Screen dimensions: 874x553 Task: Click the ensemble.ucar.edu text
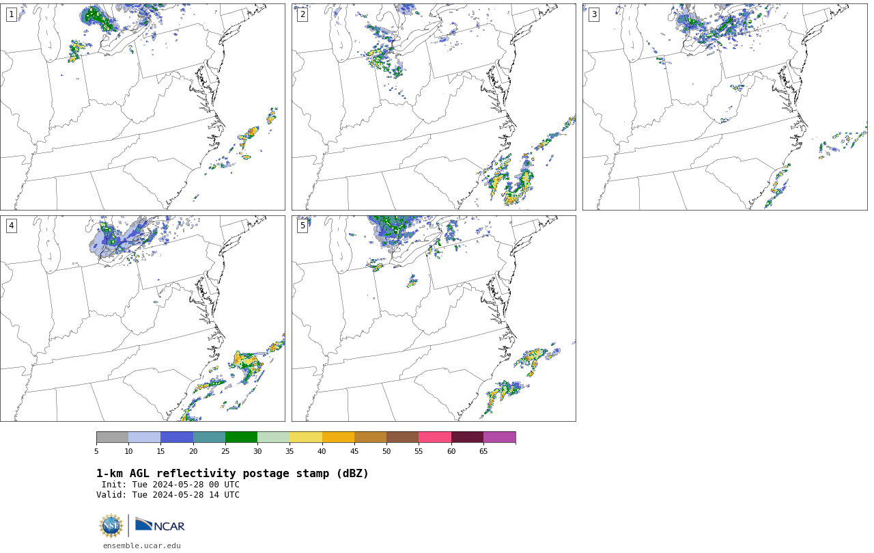coord(142,545)
